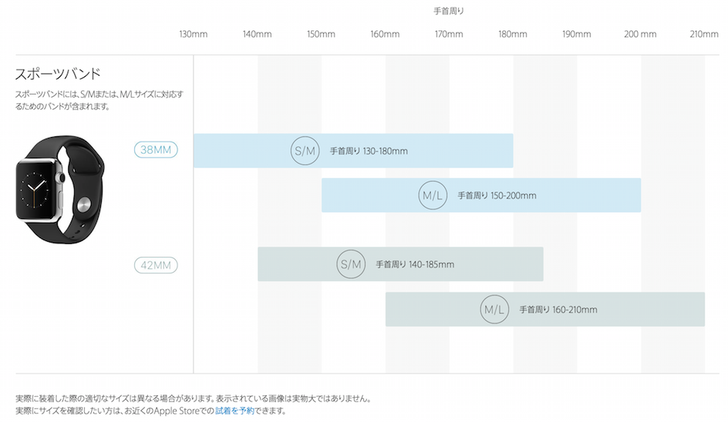This screenshot has width=728, height=422.
Task: Click the 手首周り 140-185mm text label
Action: click(415, 265)
